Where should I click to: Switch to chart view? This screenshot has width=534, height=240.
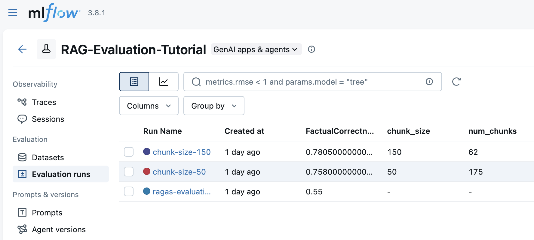click(164, 82)
